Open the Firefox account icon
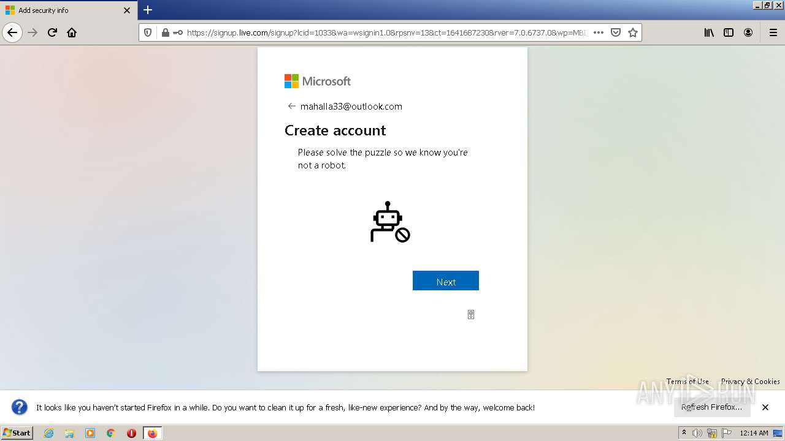 748,32
